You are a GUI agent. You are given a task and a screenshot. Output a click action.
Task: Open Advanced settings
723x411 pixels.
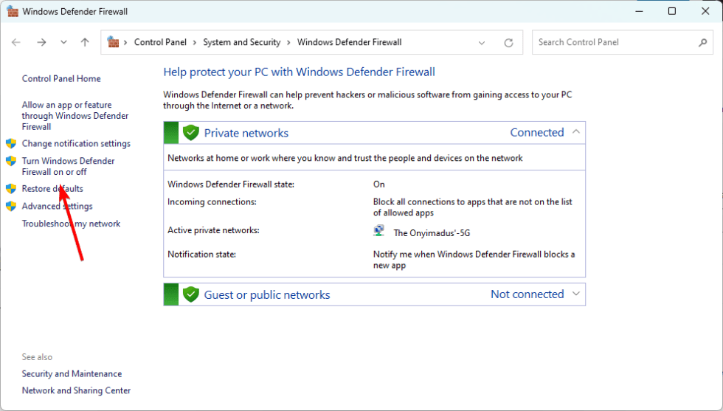coord(57,207)
